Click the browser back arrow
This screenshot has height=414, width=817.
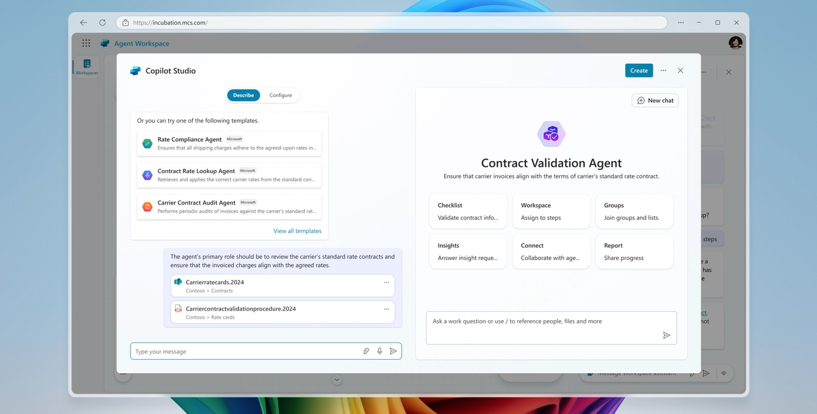[83, 22]
